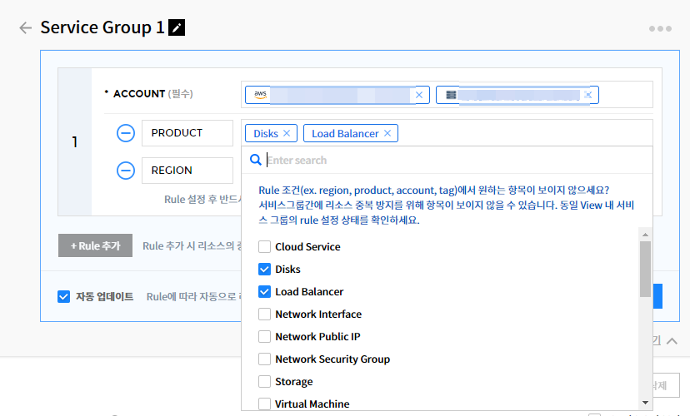Screen dimensions: 690x416
Task: Open the three-dot more options menu
Action: (659, 28)
